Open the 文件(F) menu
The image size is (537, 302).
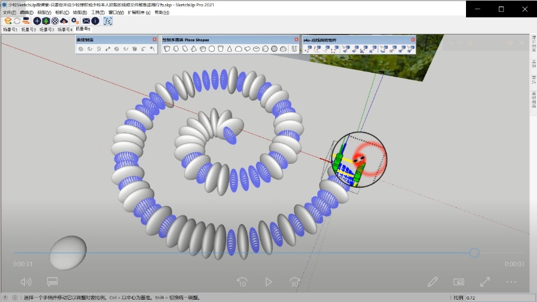click(x=9, y=13)
